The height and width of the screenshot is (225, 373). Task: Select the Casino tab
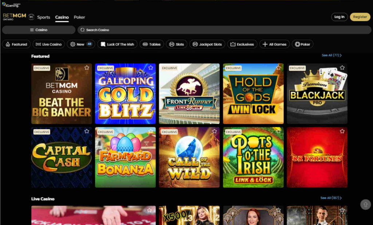[x=62, y=17]
